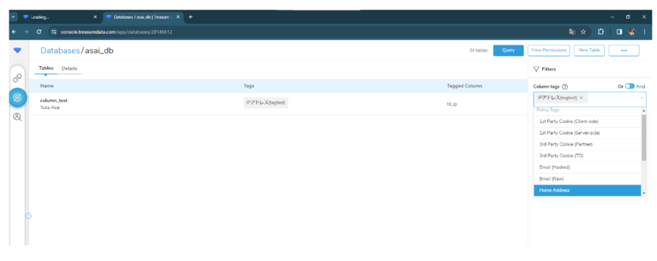The width and height of the screenshot is (657, 261).
Task: Choose Email (Hashed) policy tag option
Action: pos(588,167)
